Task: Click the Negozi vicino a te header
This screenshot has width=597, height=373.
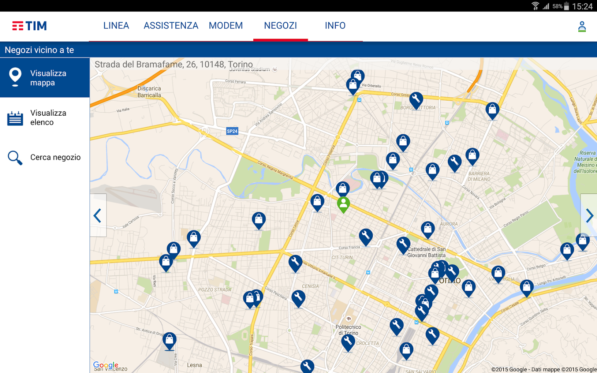Action: coord(39,50)
